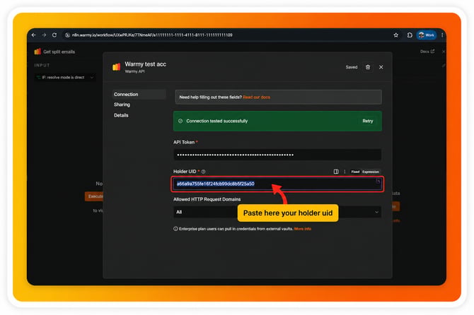The image size is (474, 315).
Task: Open the Details tab
Action: (x=121, y=115)
